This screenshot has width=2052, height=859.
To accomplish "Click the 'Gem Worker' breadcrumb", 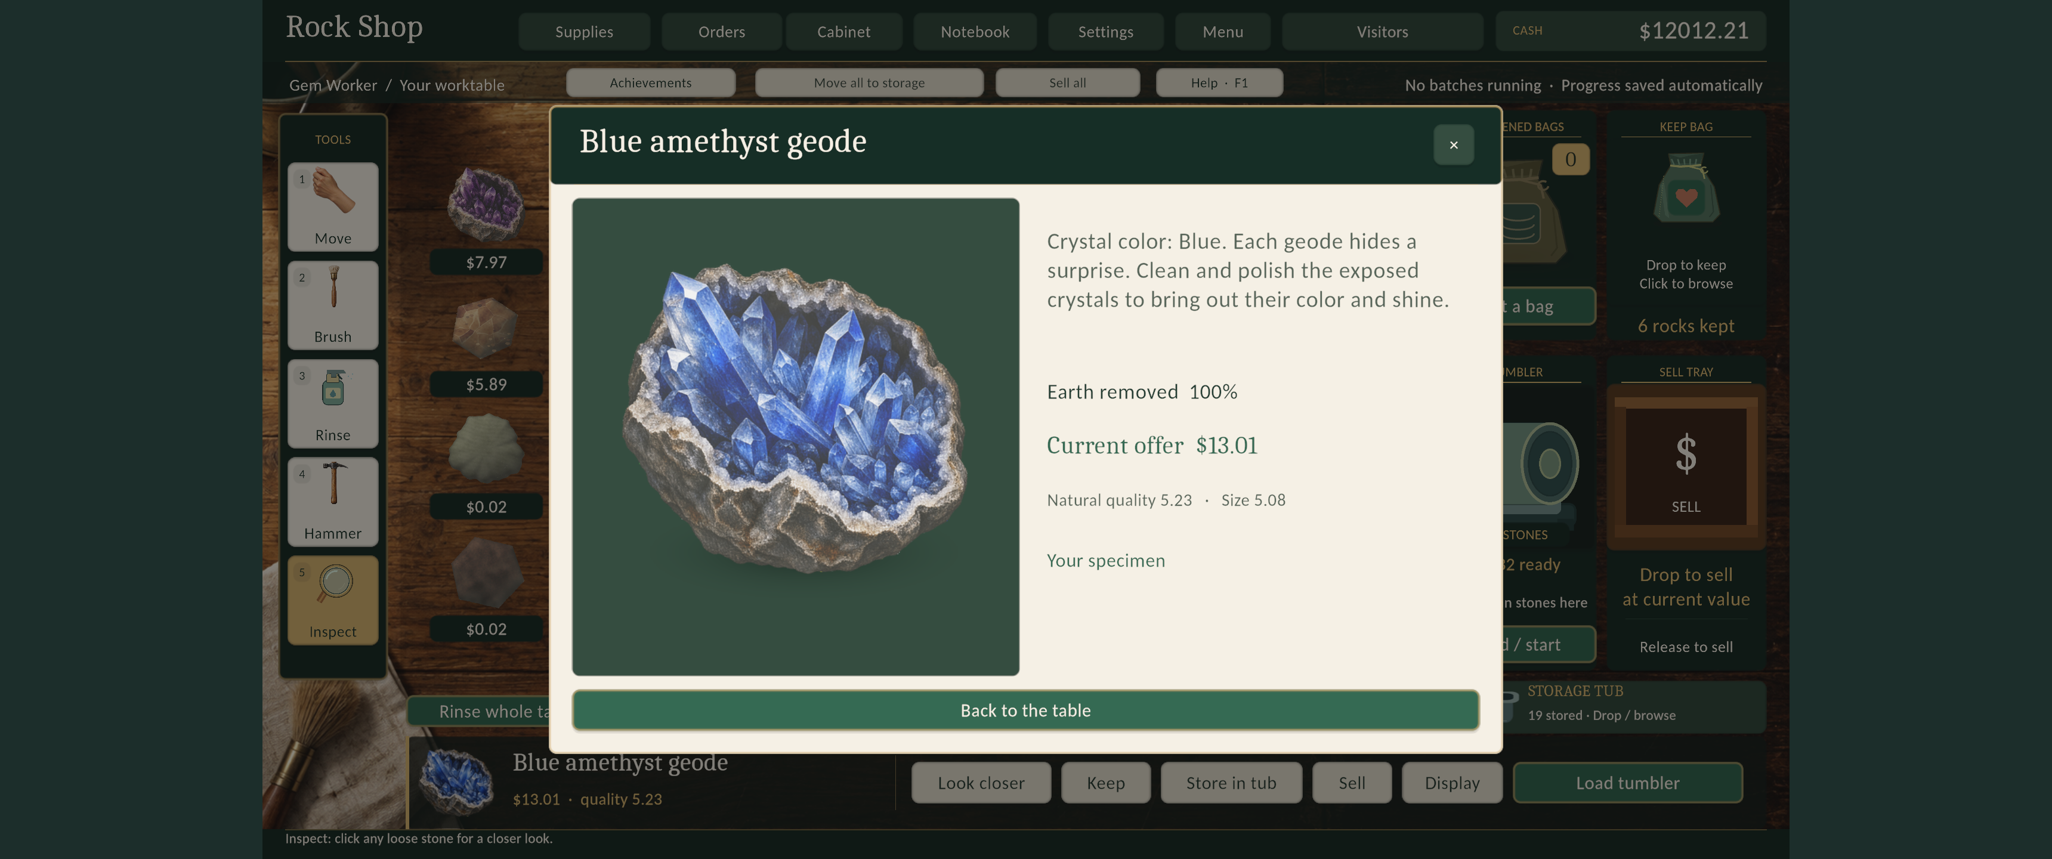I will point(333,85).
